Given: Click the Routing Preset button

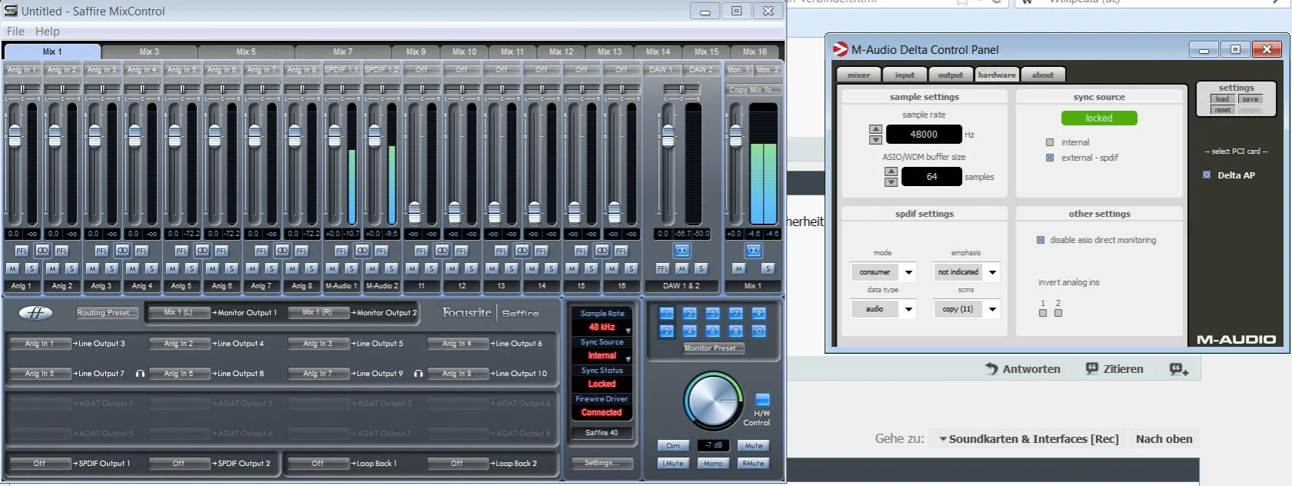Looking at the screenshot, I should coord(107,313).
